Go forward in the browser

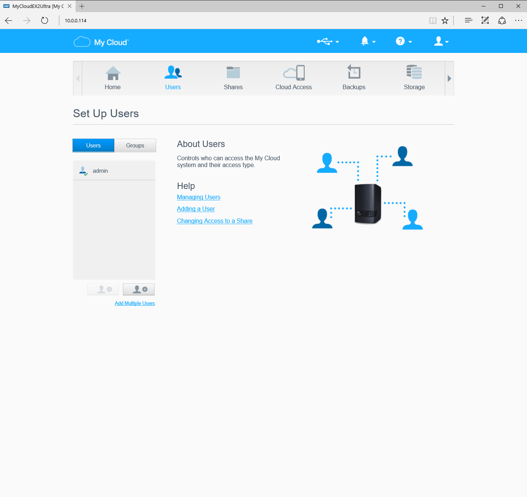pos(26,20)
